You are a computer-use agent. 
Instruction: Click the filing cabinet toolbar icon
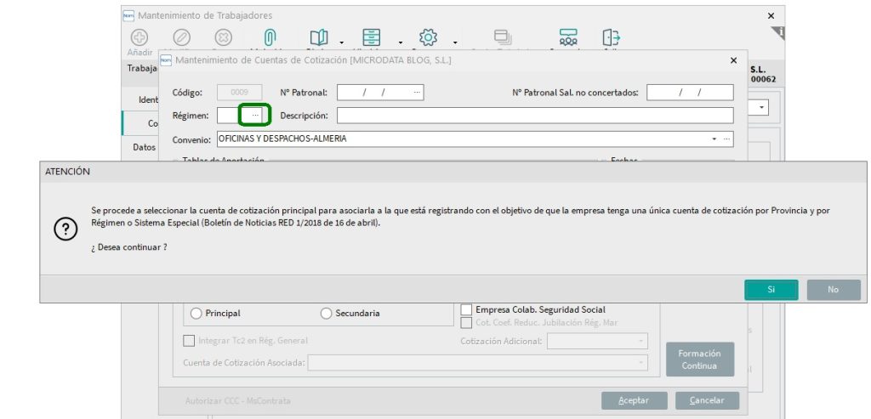(x=371, y=37)
